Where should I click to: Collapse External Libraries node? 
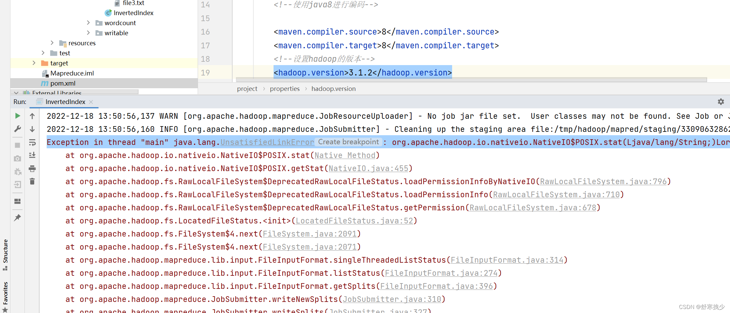coord(16,93)
